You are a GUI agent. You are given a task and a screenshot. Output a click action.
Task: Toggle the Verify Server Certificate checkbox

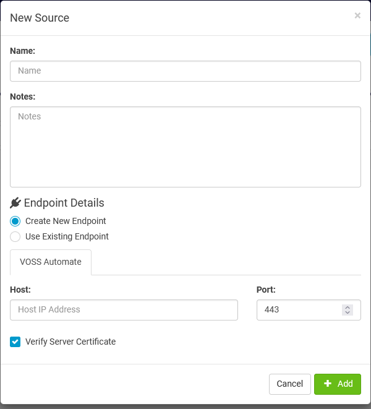pyautogui.click(x=15, y=342)
